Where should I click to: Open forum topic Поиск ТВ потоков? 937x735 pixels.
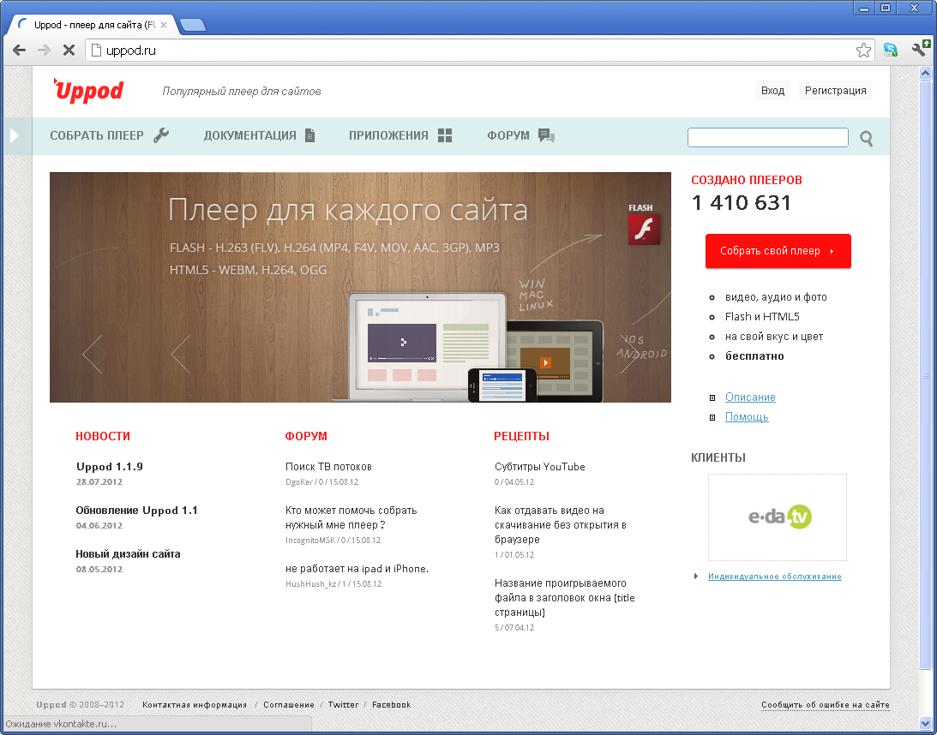click(x=328, y=467)
